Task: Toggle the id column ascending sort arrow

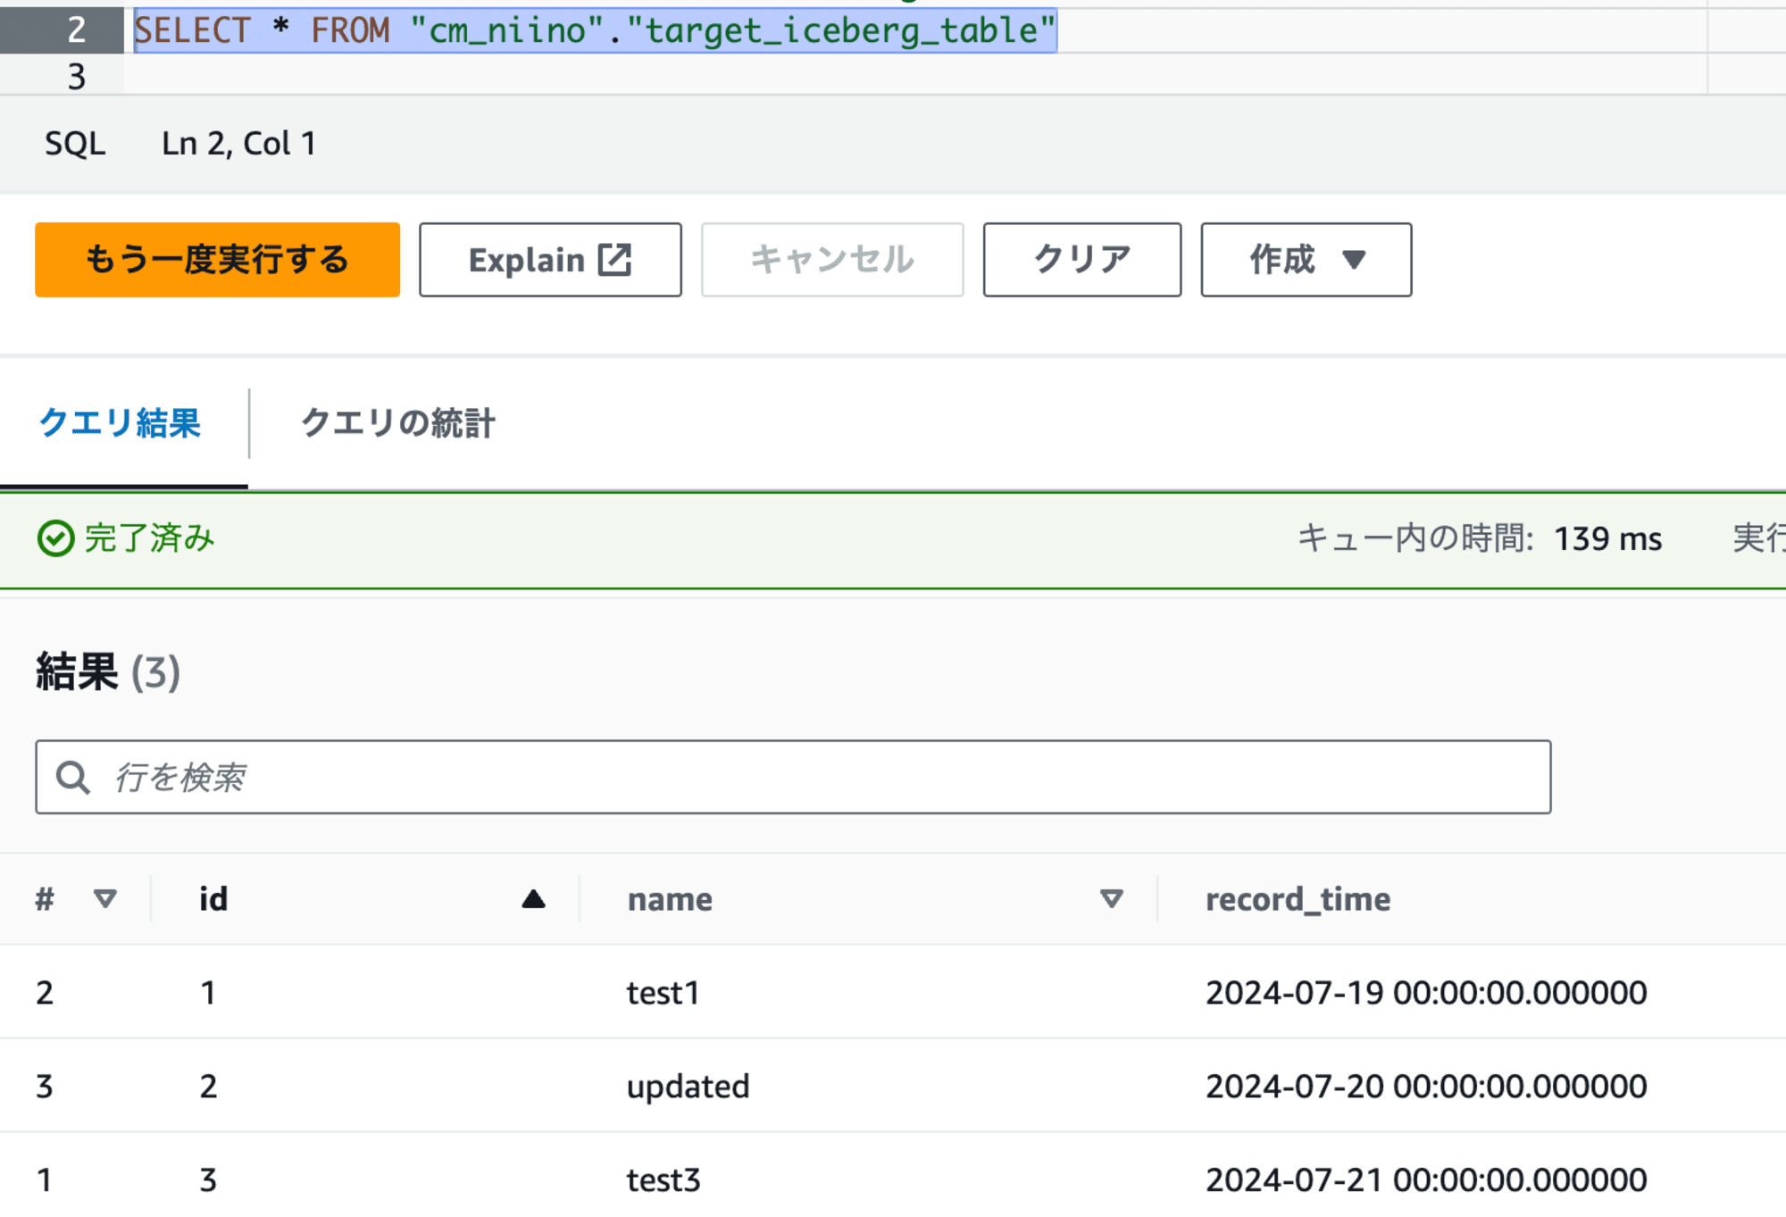Action: click(534, 898)
